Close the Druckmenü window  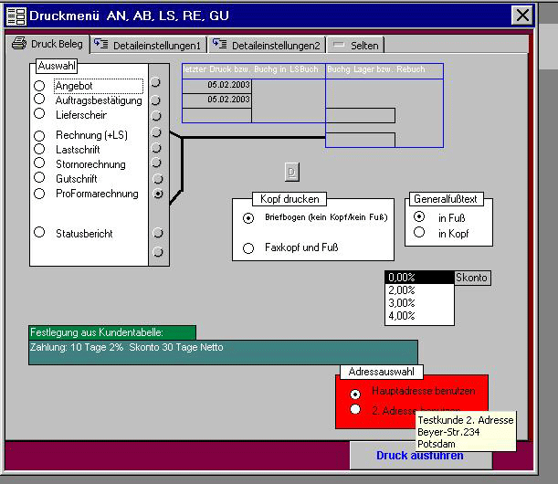pyautogui.click(x=521, y=16)
